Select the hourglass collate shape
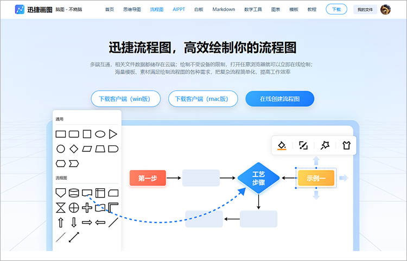 click(61, 208)
